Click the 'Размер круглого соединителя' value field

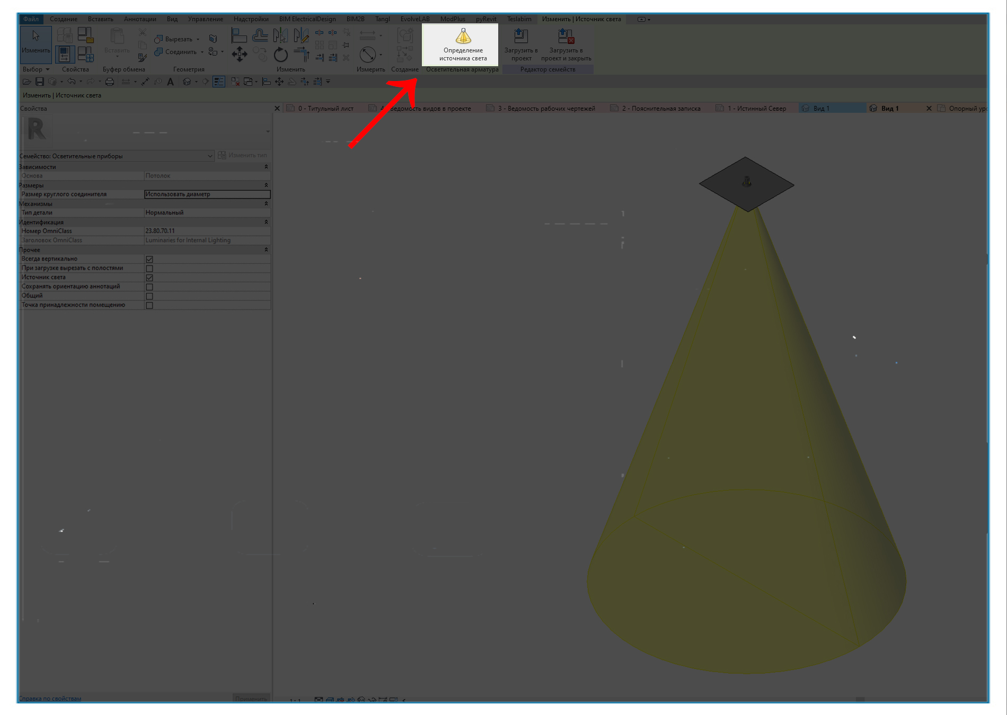point(207,194)
